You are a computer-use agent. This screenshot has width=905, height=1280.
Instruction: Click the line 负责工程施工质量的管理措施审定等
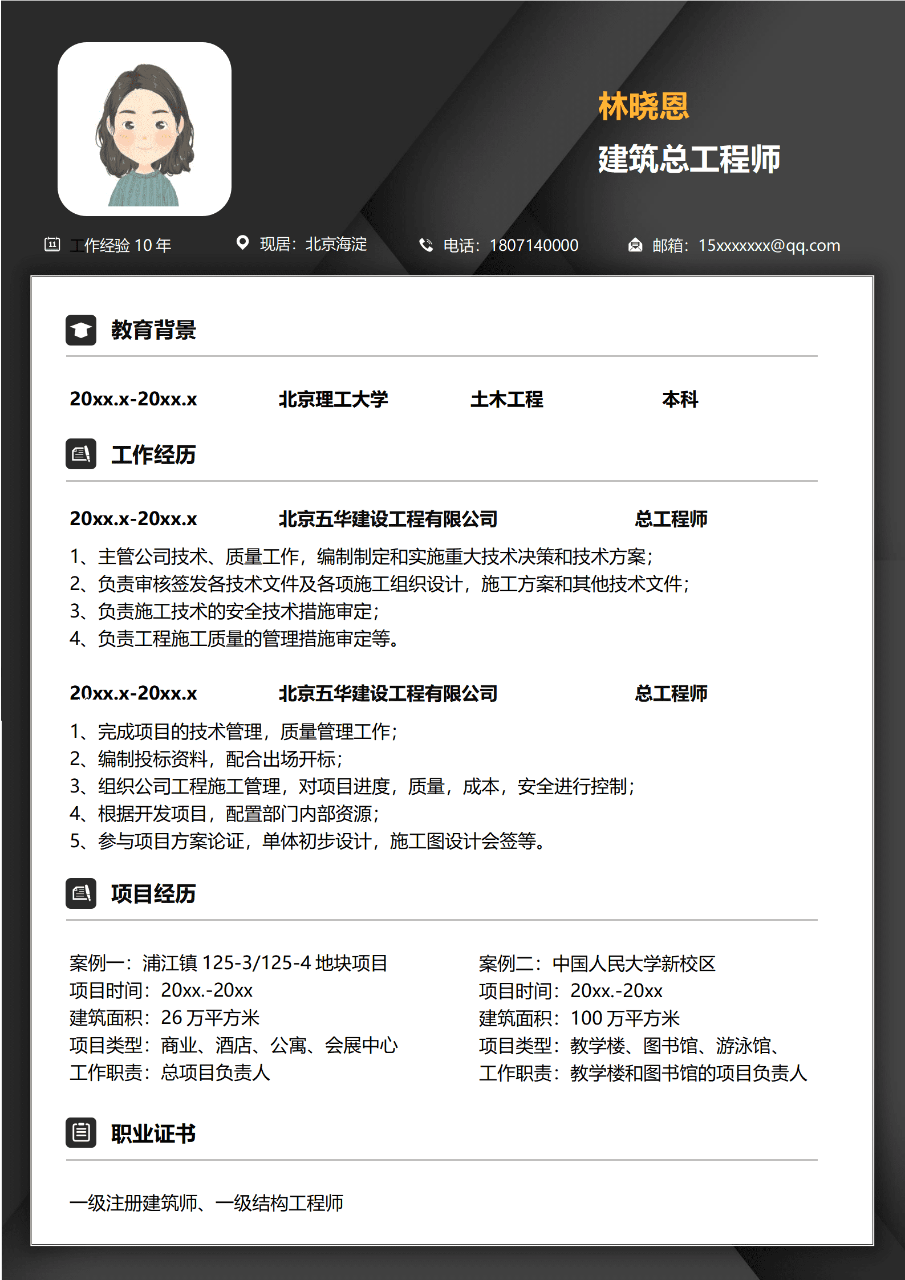(234, 639)
